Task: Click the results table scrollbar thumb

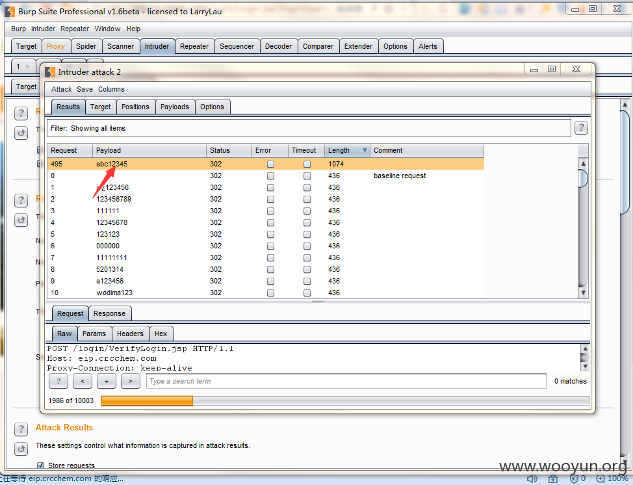Action: 583,179
